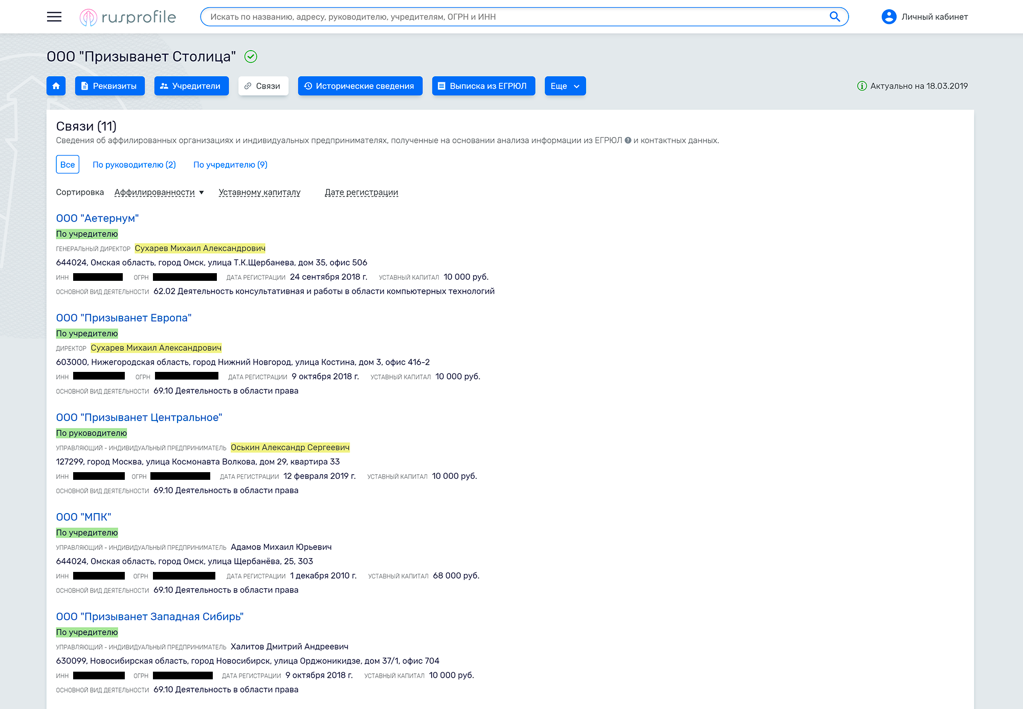Click the Москва Космонавта Волкова address
The image size is (1023, 709).
point(198,461)
